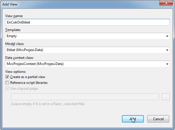Image resolution: width=175 pixels, height=130 pixels.
Task: Click the 'Etiket (MvcProjesi.Data)' model field
Action: (x=85, y=50)
